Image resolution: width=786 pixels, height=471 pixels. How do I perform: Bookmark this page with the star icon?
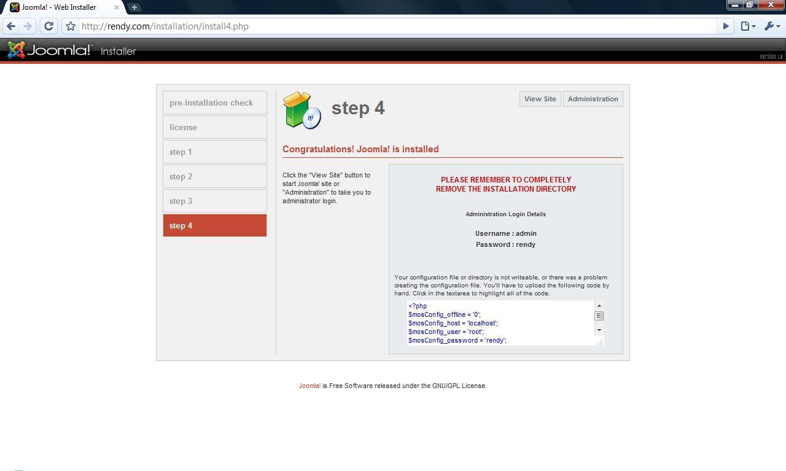[x=71, y=26]
